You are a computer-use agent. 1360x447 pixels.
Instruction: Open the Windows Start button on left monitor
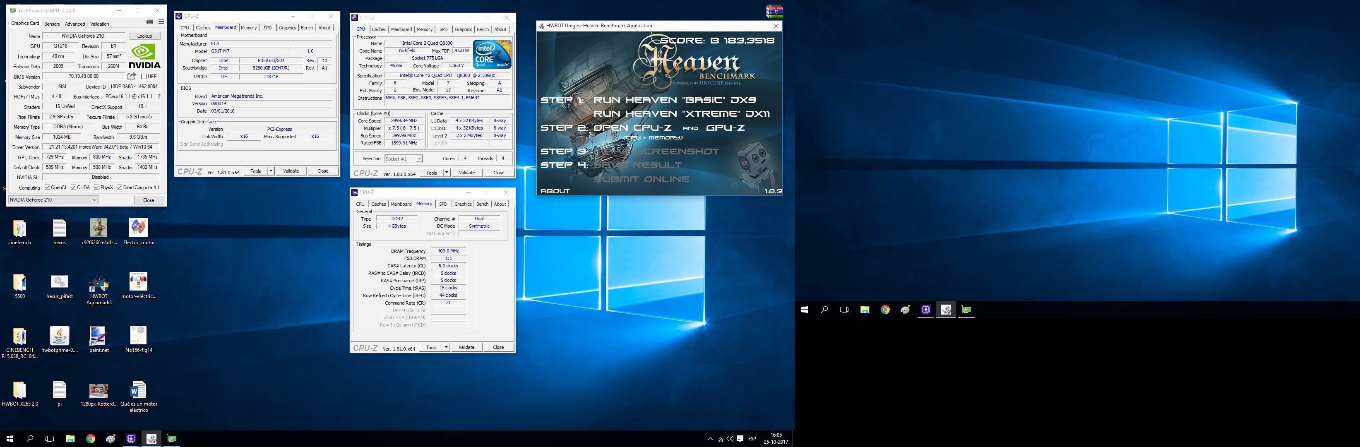(x=10, y=439)
